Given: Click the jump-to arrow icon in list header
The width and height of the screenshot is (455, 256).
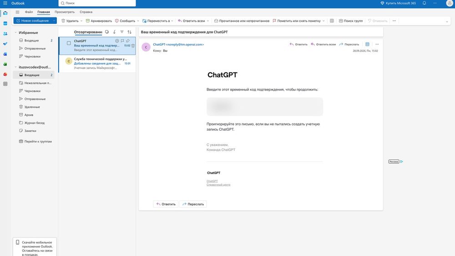Looking at the screenshot, I should [x=114, y=32].
